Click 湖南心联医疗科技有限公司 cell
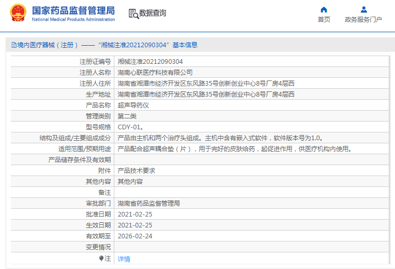 [155, 73]
